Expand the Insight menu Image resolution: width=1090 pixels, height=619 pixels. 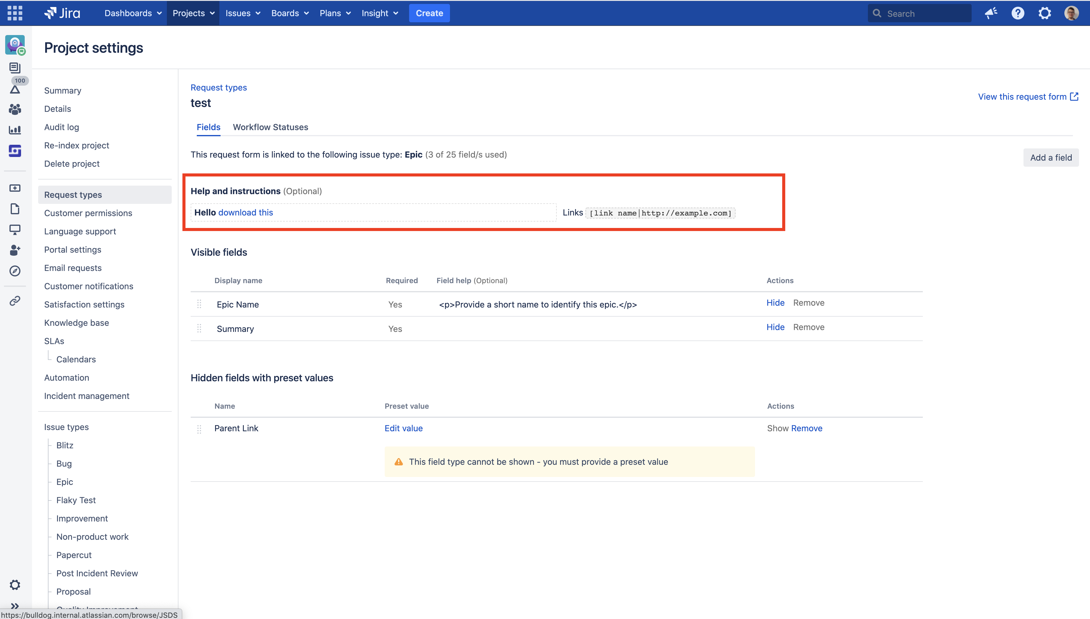[379, 13]
